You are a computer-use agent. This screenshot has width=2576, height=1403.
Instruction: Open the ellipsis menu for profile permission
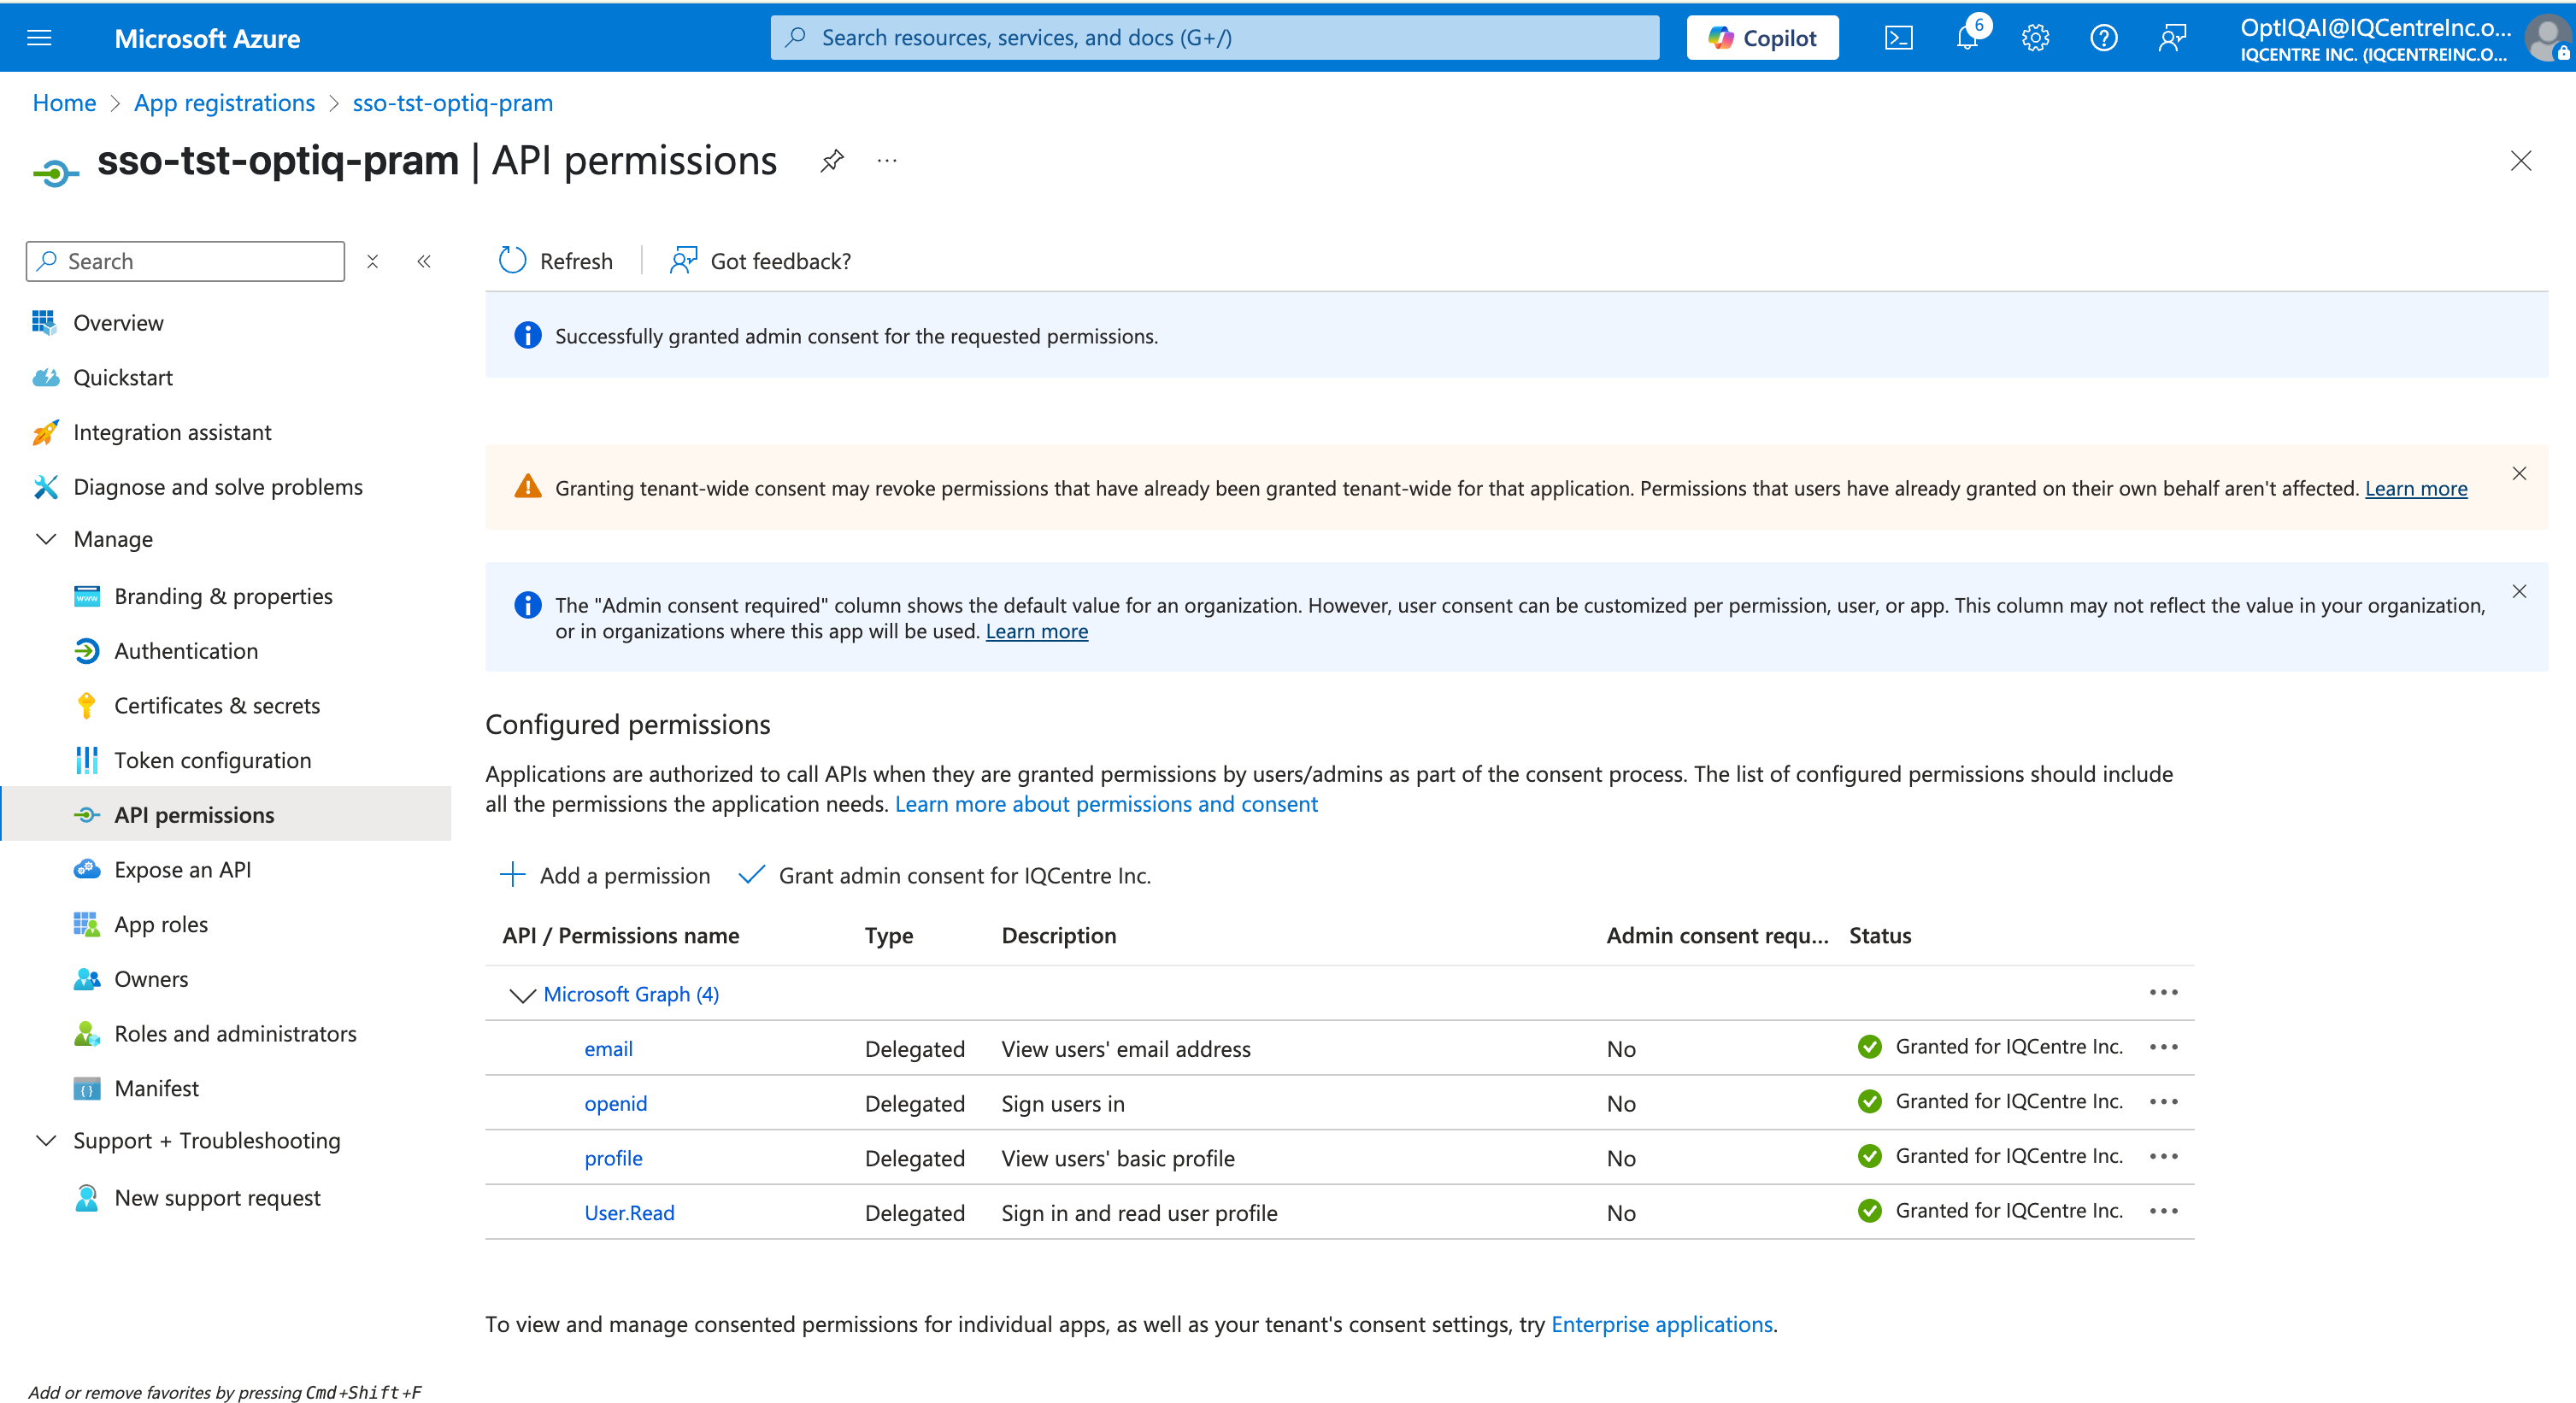(x=2163, y=1156)
